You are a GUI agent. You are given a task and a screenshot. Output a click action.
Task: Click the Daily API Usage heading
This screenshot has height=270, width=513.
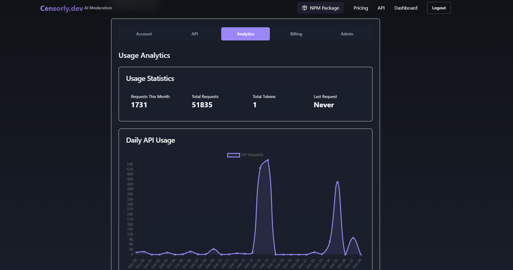coord(150,140)
